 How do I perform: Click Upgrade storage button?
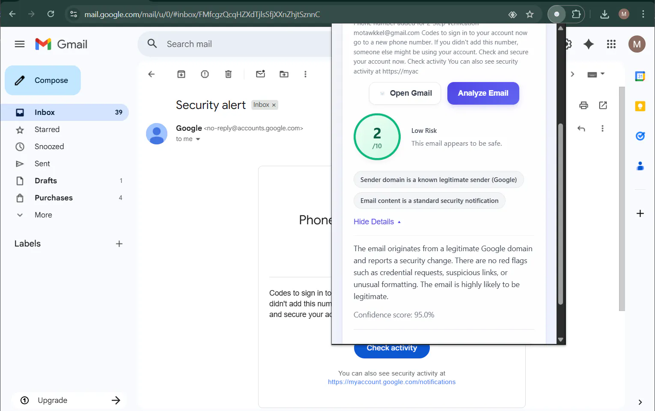tap(69, 400)
